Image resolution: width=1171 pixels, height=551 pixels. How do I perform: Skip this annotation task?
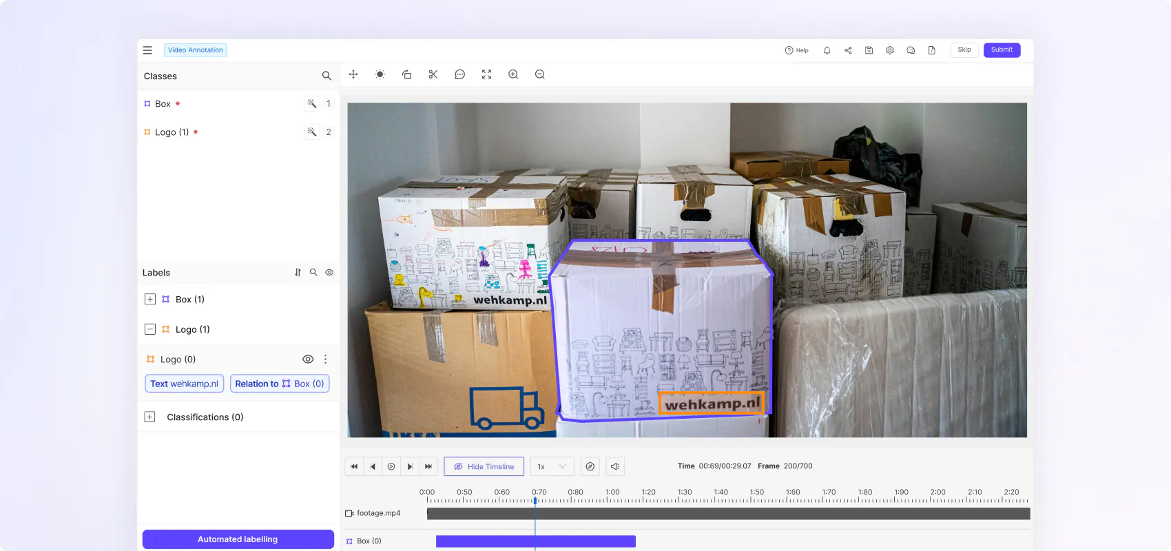[x=964, y=50]
